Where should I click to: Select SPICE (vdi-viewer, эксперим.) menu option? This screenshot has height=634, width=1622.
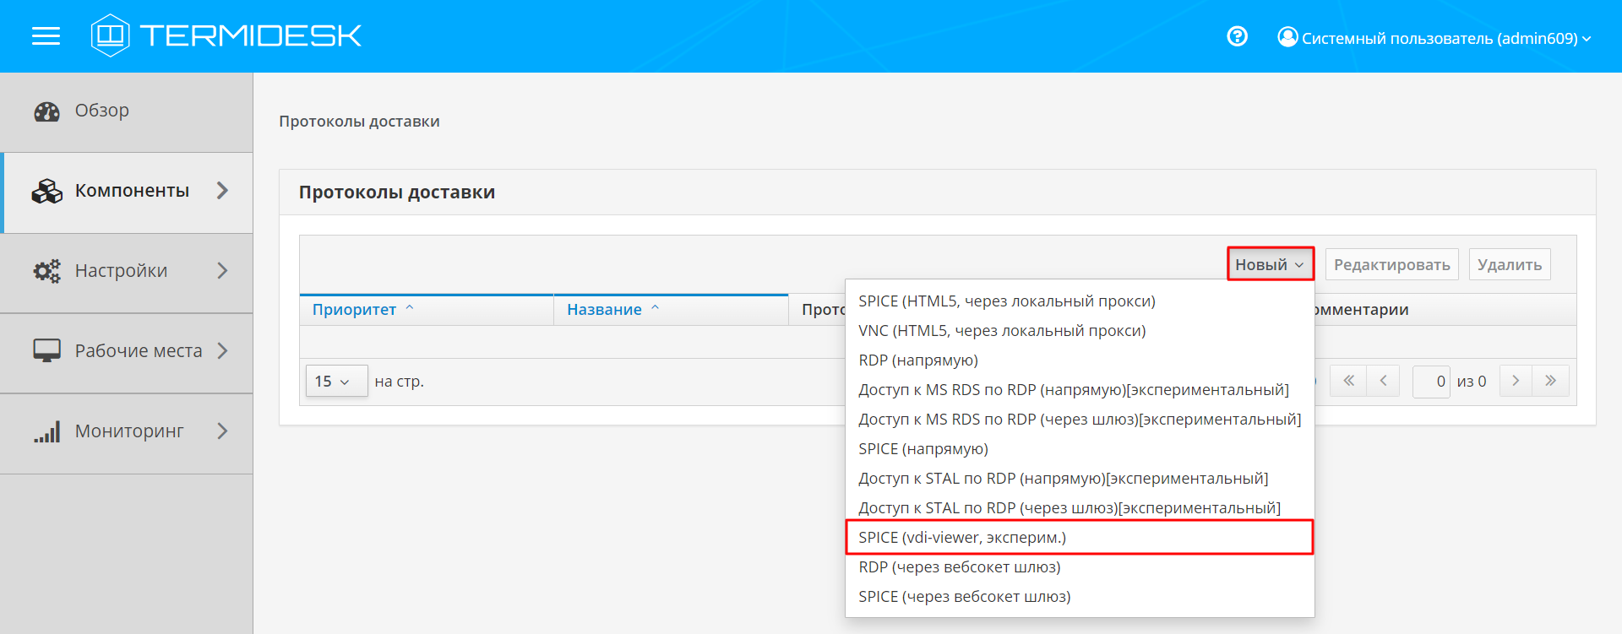click(x=962, y=538)
